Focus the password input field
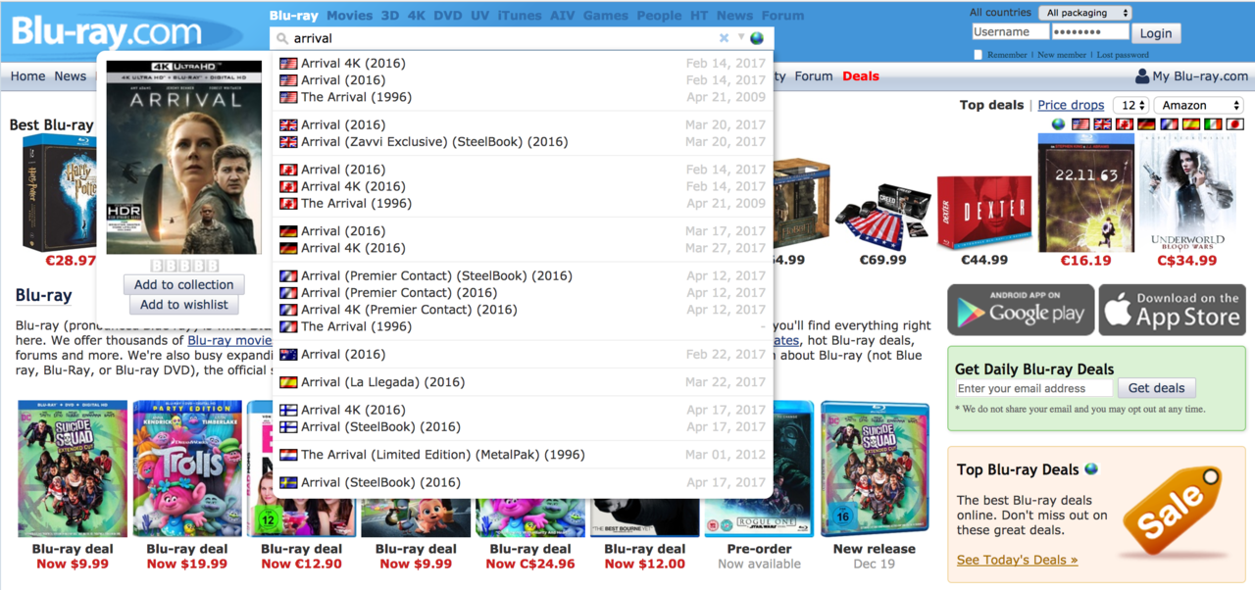Image resolution: width=1255 pixels, height=590 pixels. point(1090,32)
